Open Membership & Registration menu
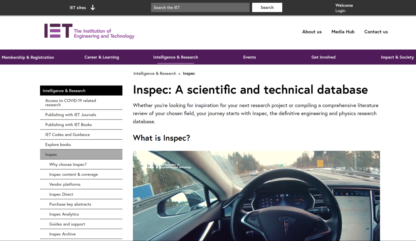Screen dimensions: 416x241 click(x=28, y=57)
